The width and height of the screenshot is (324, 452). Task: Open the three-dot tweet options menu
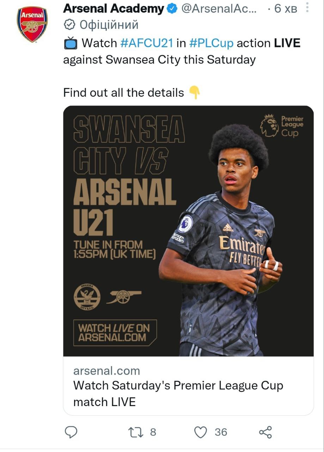tap(308, 7)
